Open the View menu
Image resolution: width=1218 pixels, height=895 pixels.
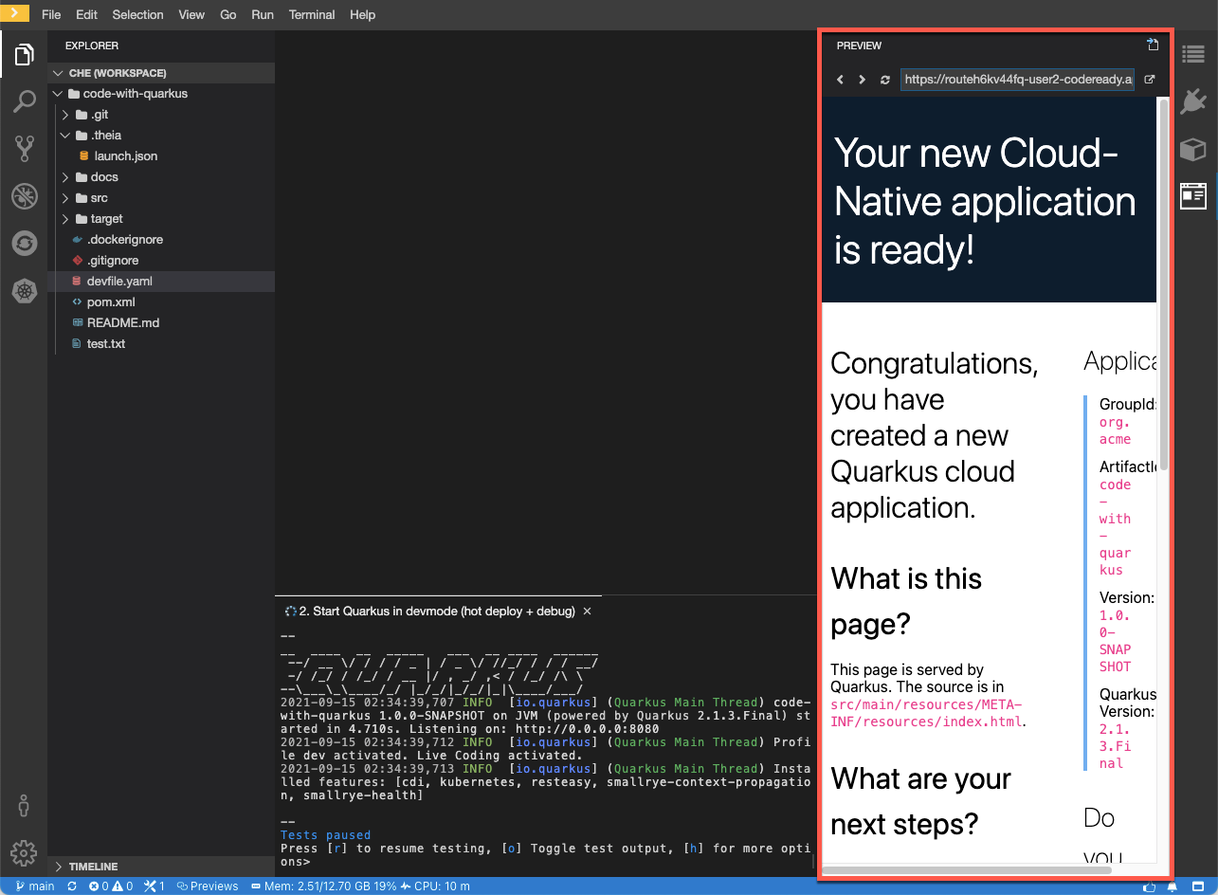click(x=191, y=14)
